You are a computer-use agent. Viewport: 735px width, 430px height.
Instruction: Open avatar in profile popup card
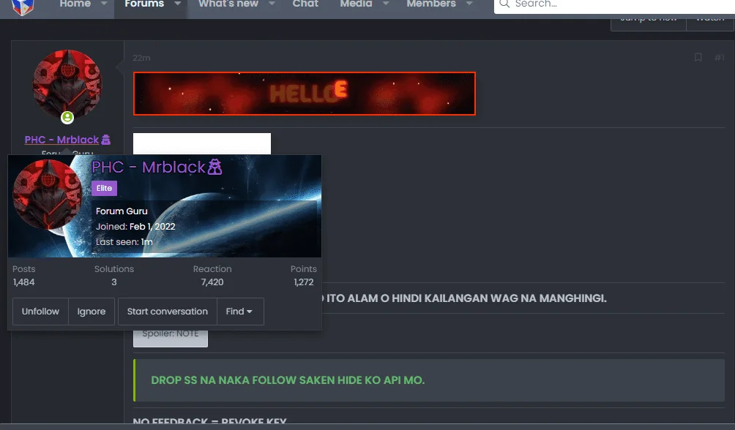[48, 195]
